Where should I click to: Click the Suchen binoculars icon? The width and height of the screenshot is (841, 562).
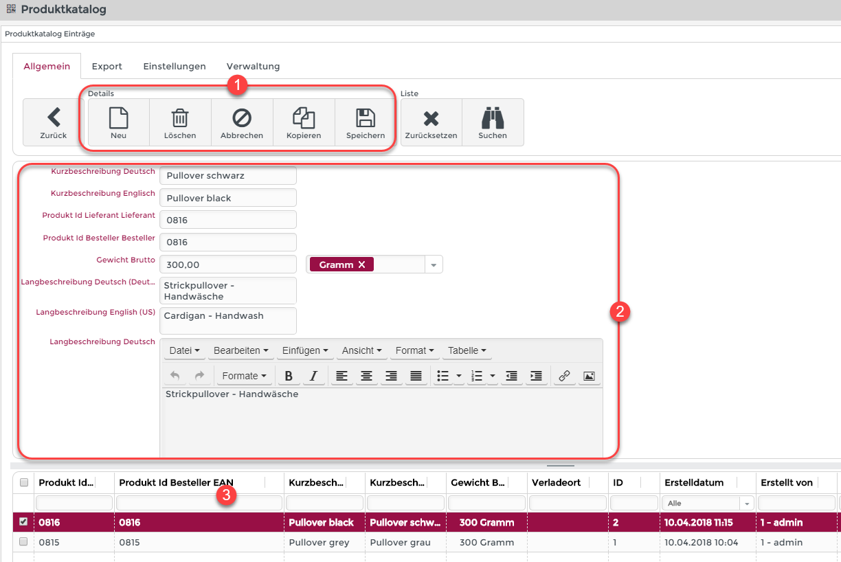point(493,118)
